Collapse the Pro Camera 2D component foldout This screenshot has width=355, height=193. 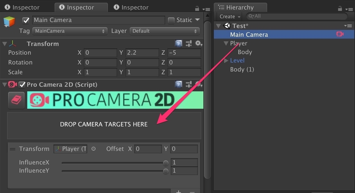pyautogui.click(x=5, y=85)
